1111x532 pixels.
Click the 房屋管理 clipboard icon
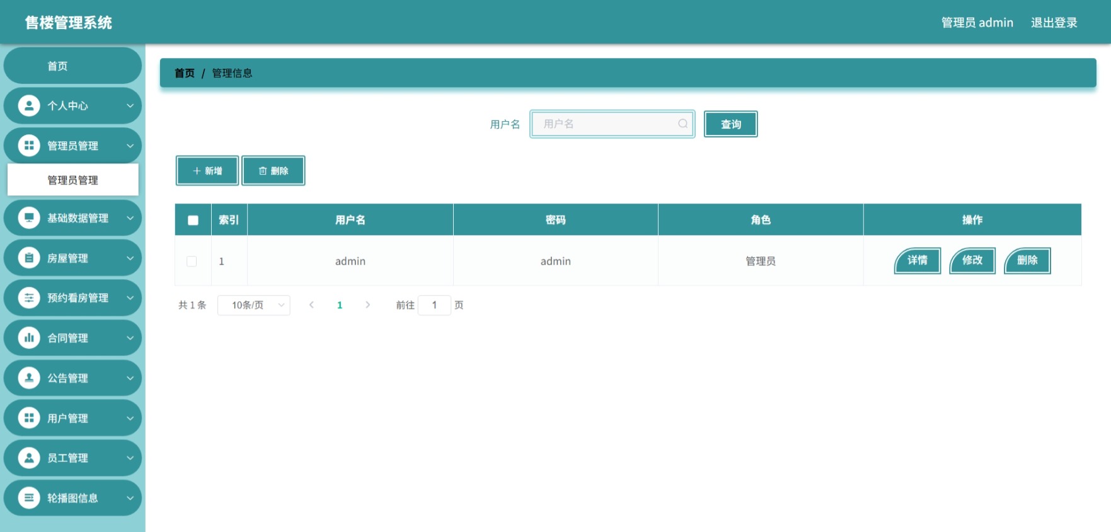(29, 258)
